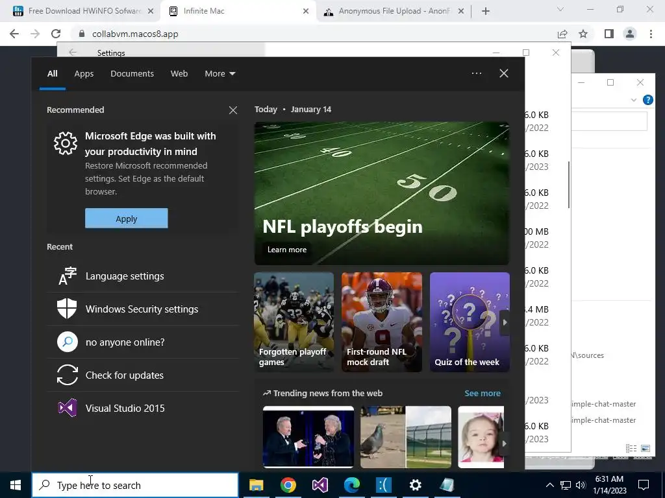Open the First-round NFL mock draft card

(x=382, y=322)
